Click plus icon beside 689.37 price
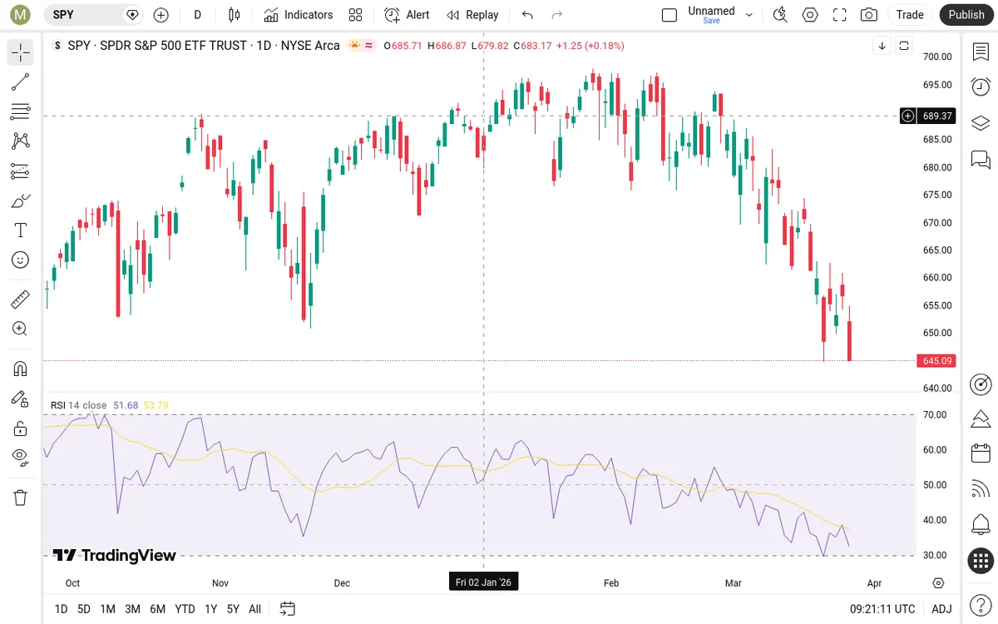Viewport: 998px width, 624px height. tap(908, 116)
